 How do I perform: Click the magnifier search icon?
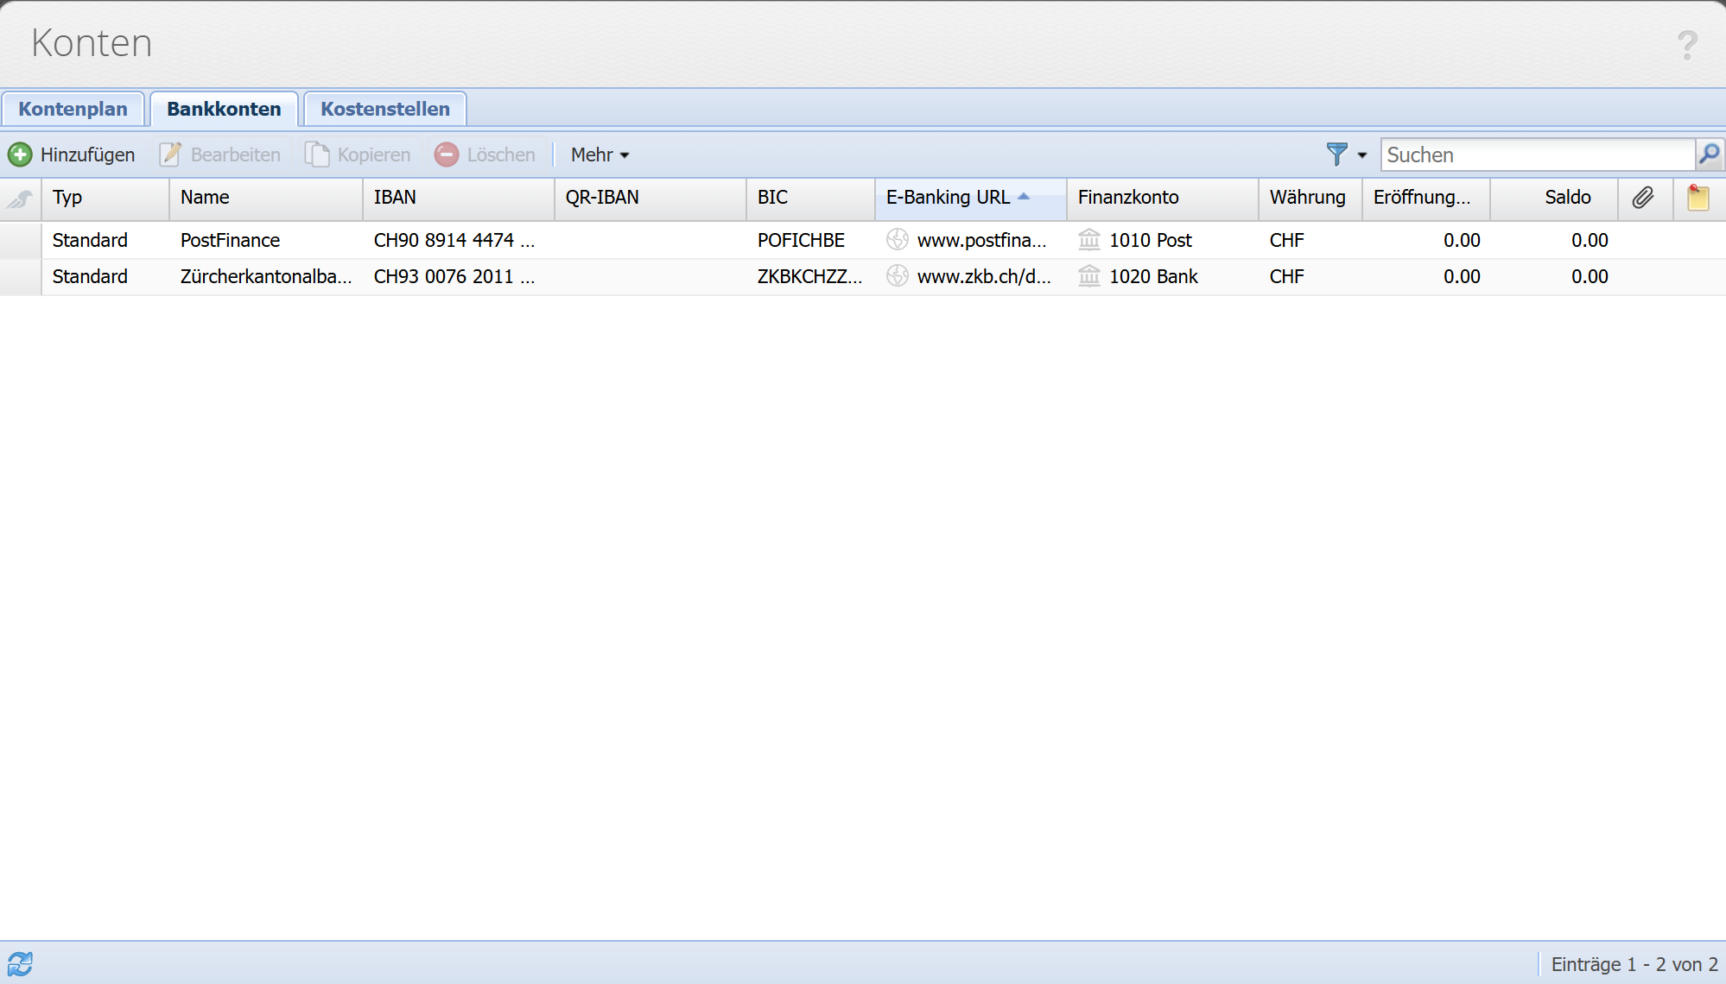(x=1709, y=155)
